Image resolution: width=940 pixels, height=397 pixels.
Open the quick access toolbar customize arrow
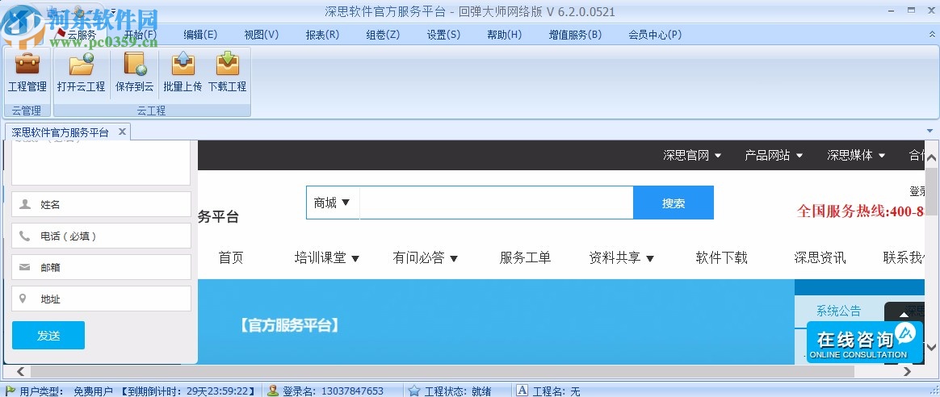pos(113,11)
